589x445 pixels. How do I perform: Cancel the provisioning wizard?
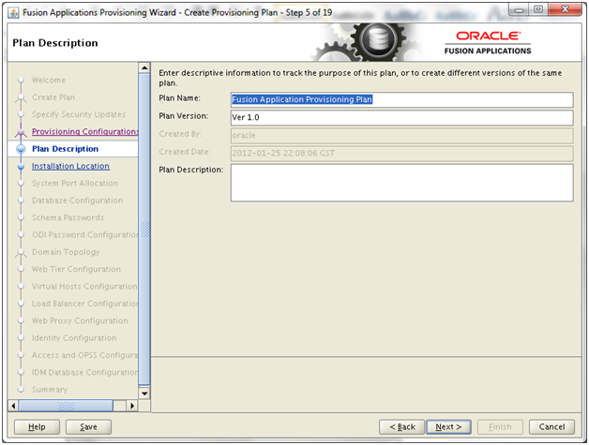point(551,427)
